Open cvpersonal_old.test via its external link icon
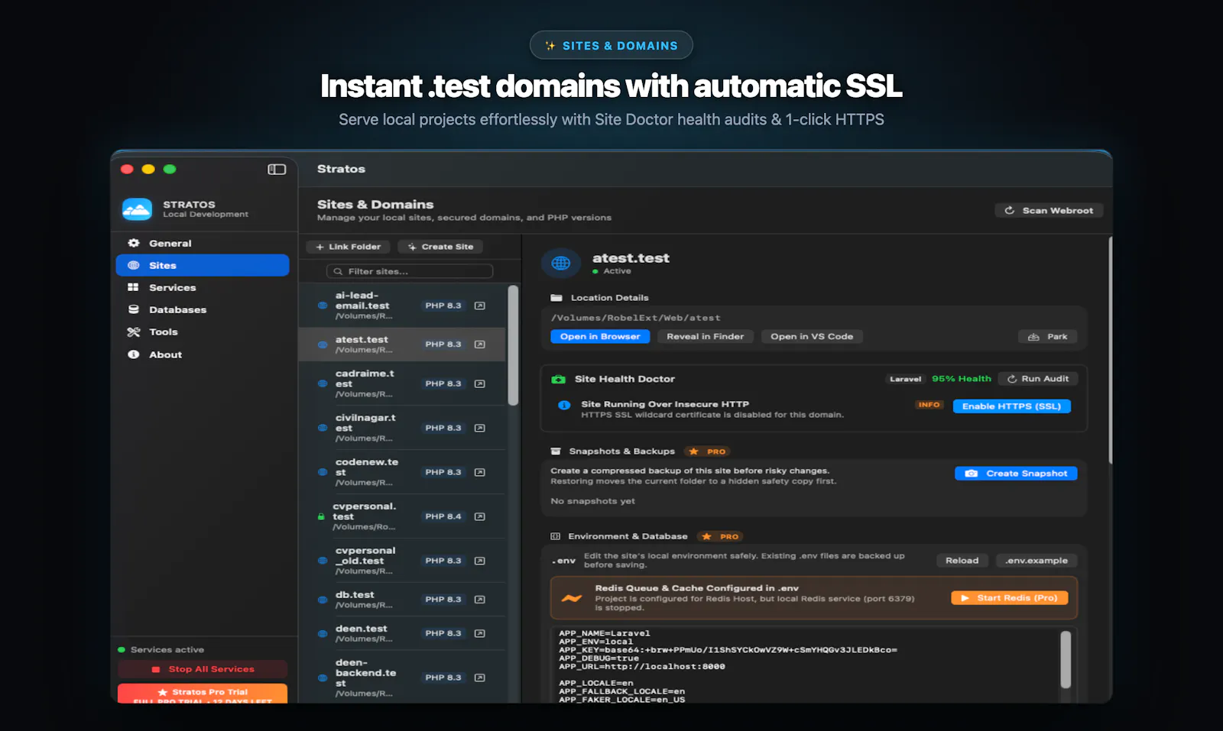This screenshot has width=1223, height=731. pyautogui.click(x=480, y=561)
